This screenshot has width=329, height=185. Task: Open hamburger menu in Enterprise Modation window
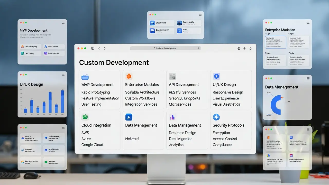[x=308, y=23]
